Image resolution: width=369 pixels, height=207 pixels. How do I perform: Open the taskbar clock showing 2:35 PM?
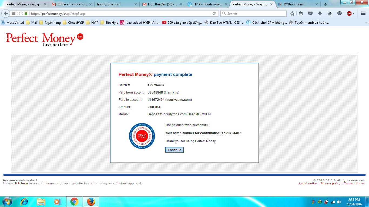pyautogui.click(x=354, y=202)
